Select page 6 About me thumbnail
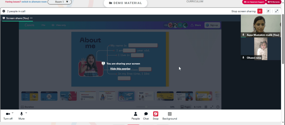The width and height of the screenshot is (285, 125). tap(127, 96)
